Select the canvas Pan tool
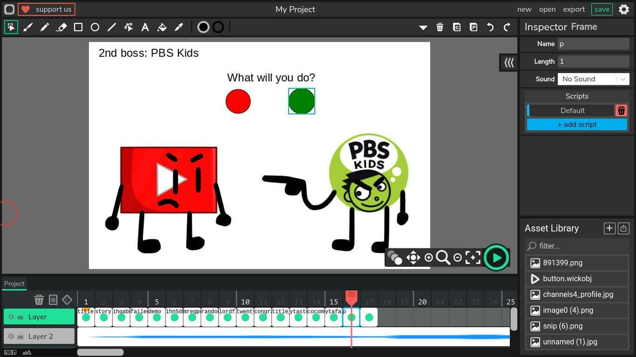Image resolution: width=636 pixels, height=357 pixels. click(413, 257)
